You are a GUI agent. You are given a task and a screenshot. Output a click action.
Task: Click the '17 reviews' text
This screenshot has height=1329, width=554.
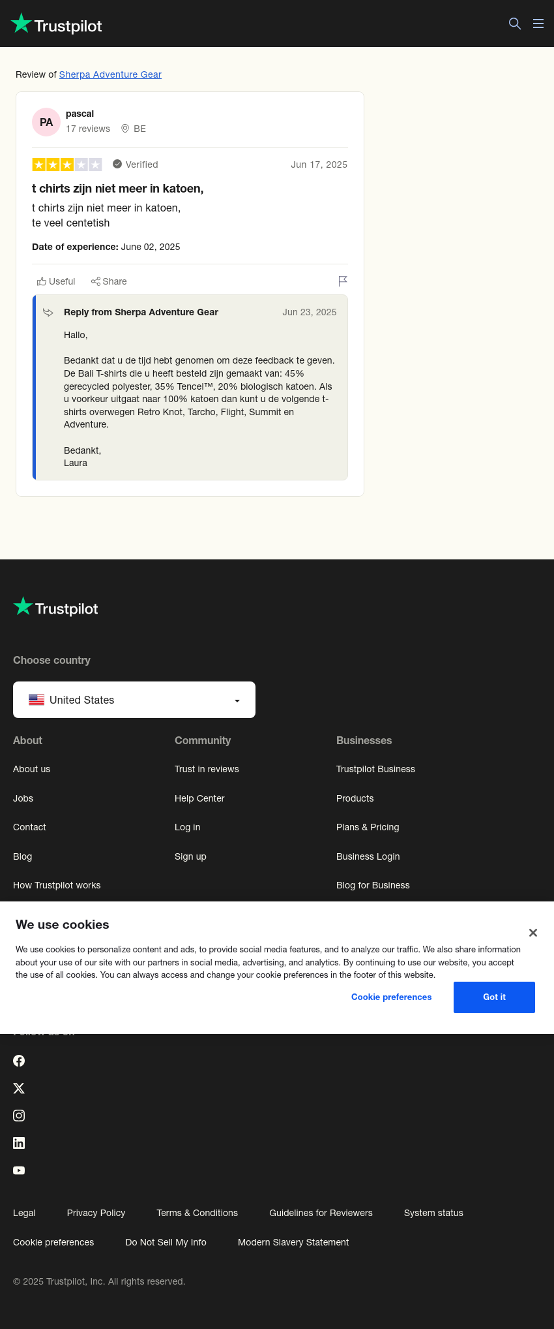88,129
